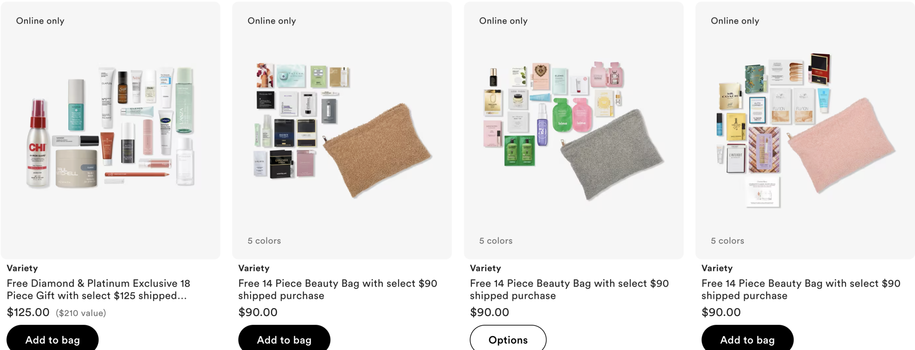This screenshot has width=915, height=350.
Task: Click the Variety brand on the pink pouch product
Action: click(717, 268)
